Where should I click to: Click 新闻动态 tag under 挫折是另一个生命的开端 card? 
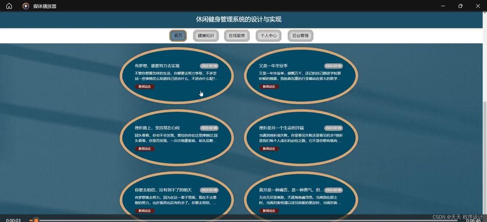(x=269, y=149)
